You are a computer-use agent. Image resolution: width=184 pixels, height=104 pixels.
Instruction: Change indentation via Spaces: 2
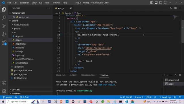point(139,97)
